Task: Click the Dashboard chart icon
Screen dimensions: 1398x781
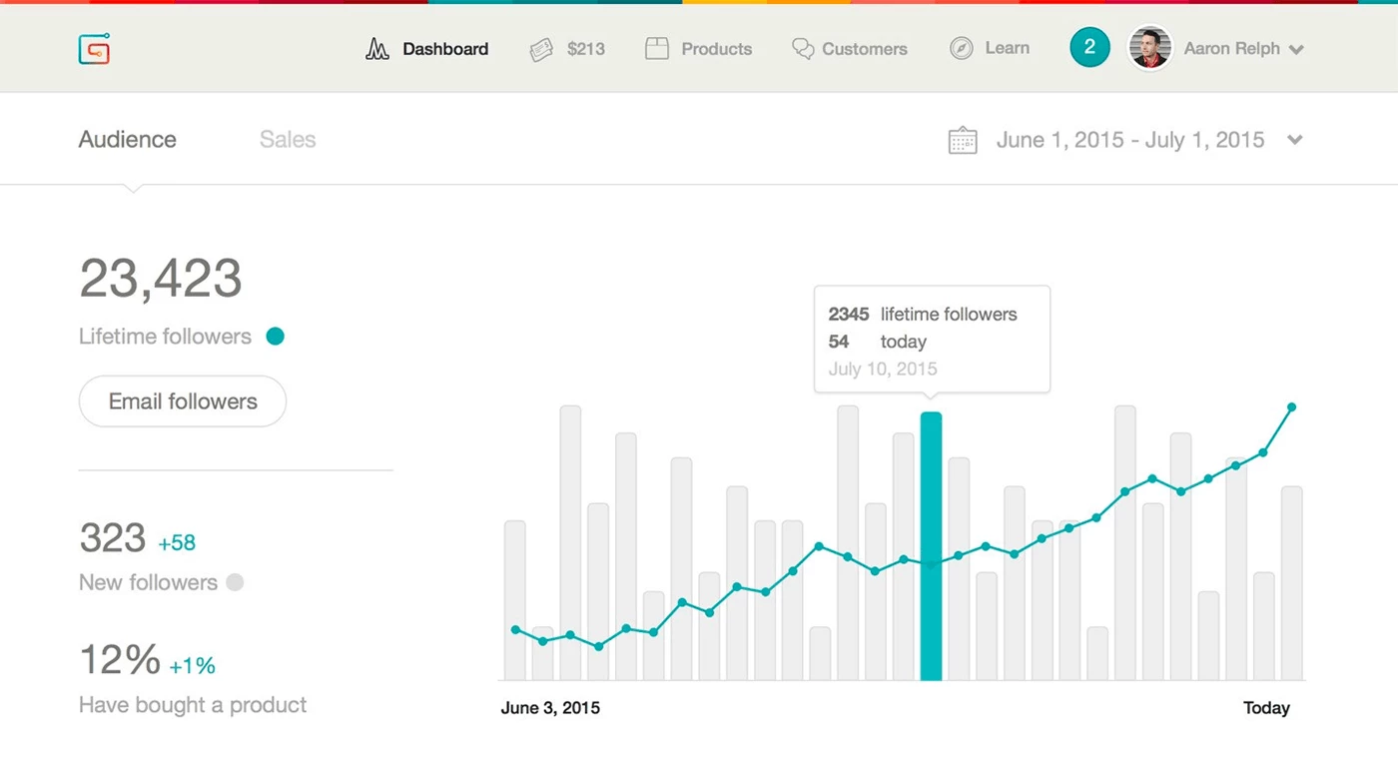Action: (x=376, y=49)
